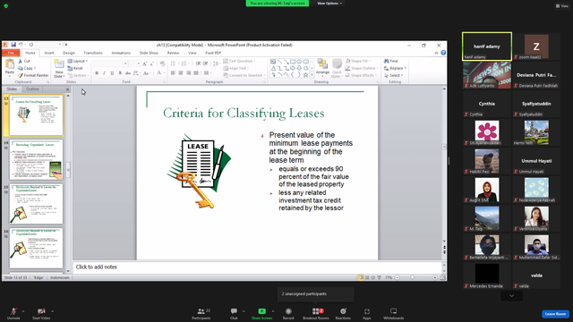This screenshot has width=573, height=322.
Task: Start video in Zoom toolbar
Action: [41, 313]
